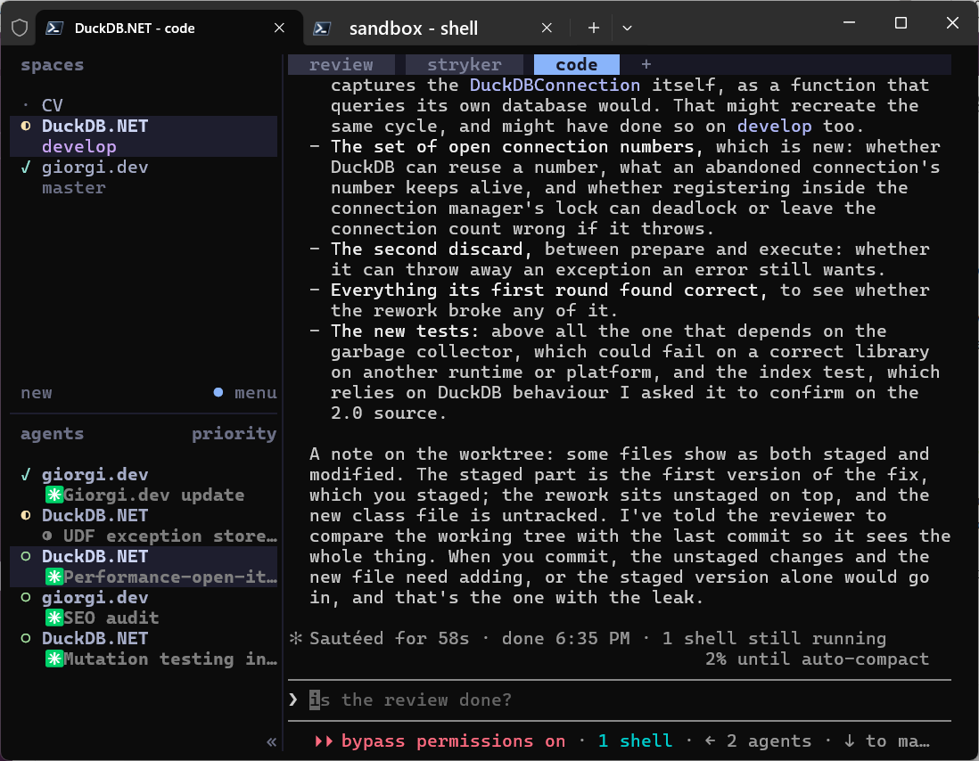Viewport: 979px width, 761px height.
Task: Click the checkmark icon beside giorgi.dev space
Action: point(26,168)
